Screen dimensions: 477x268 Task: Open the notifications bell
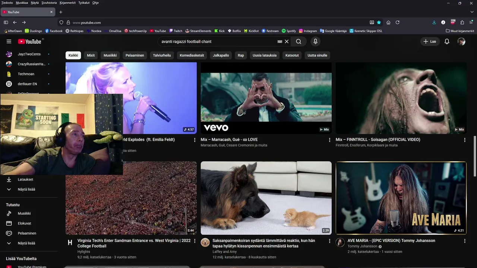447,42
